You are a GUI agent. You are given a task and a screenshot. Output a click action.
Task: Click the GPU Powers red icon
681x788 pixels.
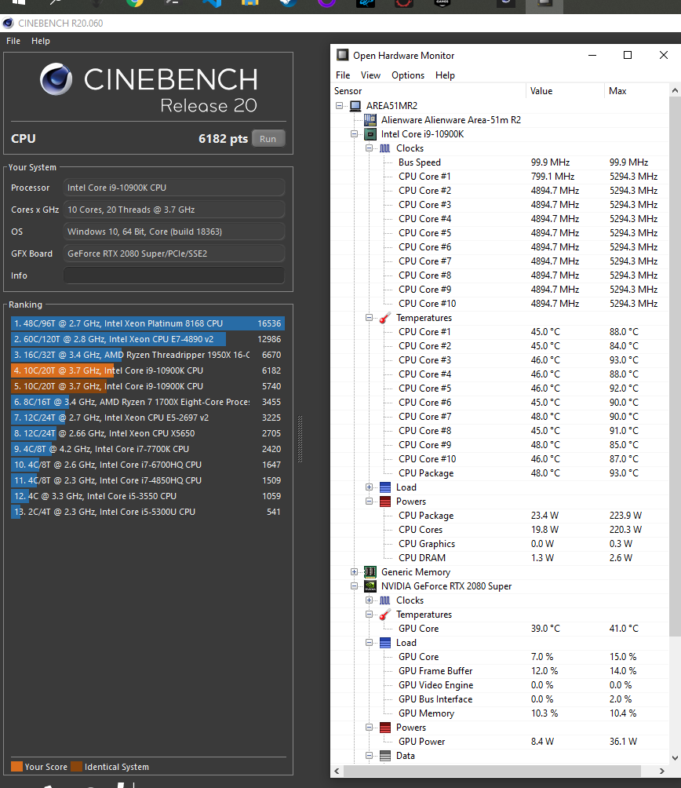point(385,728)
